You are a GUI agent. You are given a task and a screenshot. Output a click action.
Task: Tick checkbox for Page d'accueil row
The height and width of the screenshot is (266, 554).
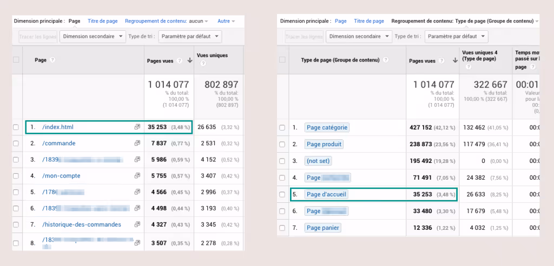pyautogui.click(x=282, y=194)
